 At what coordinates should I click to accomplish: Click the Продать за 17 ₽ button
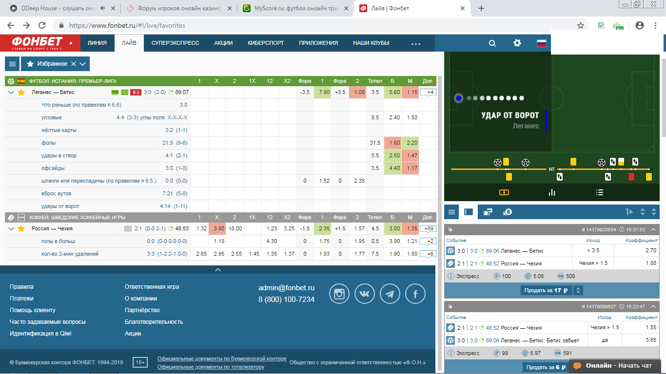(x=546, y=290)
